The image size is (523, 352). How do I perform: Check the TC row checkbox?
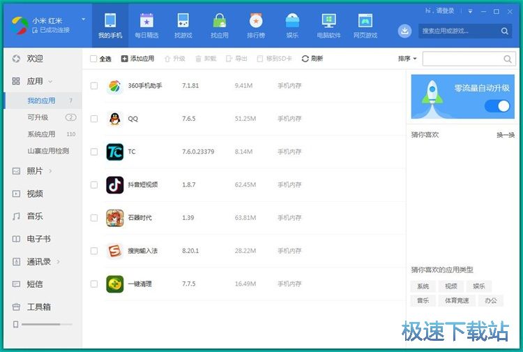click(x=94, y=152)
